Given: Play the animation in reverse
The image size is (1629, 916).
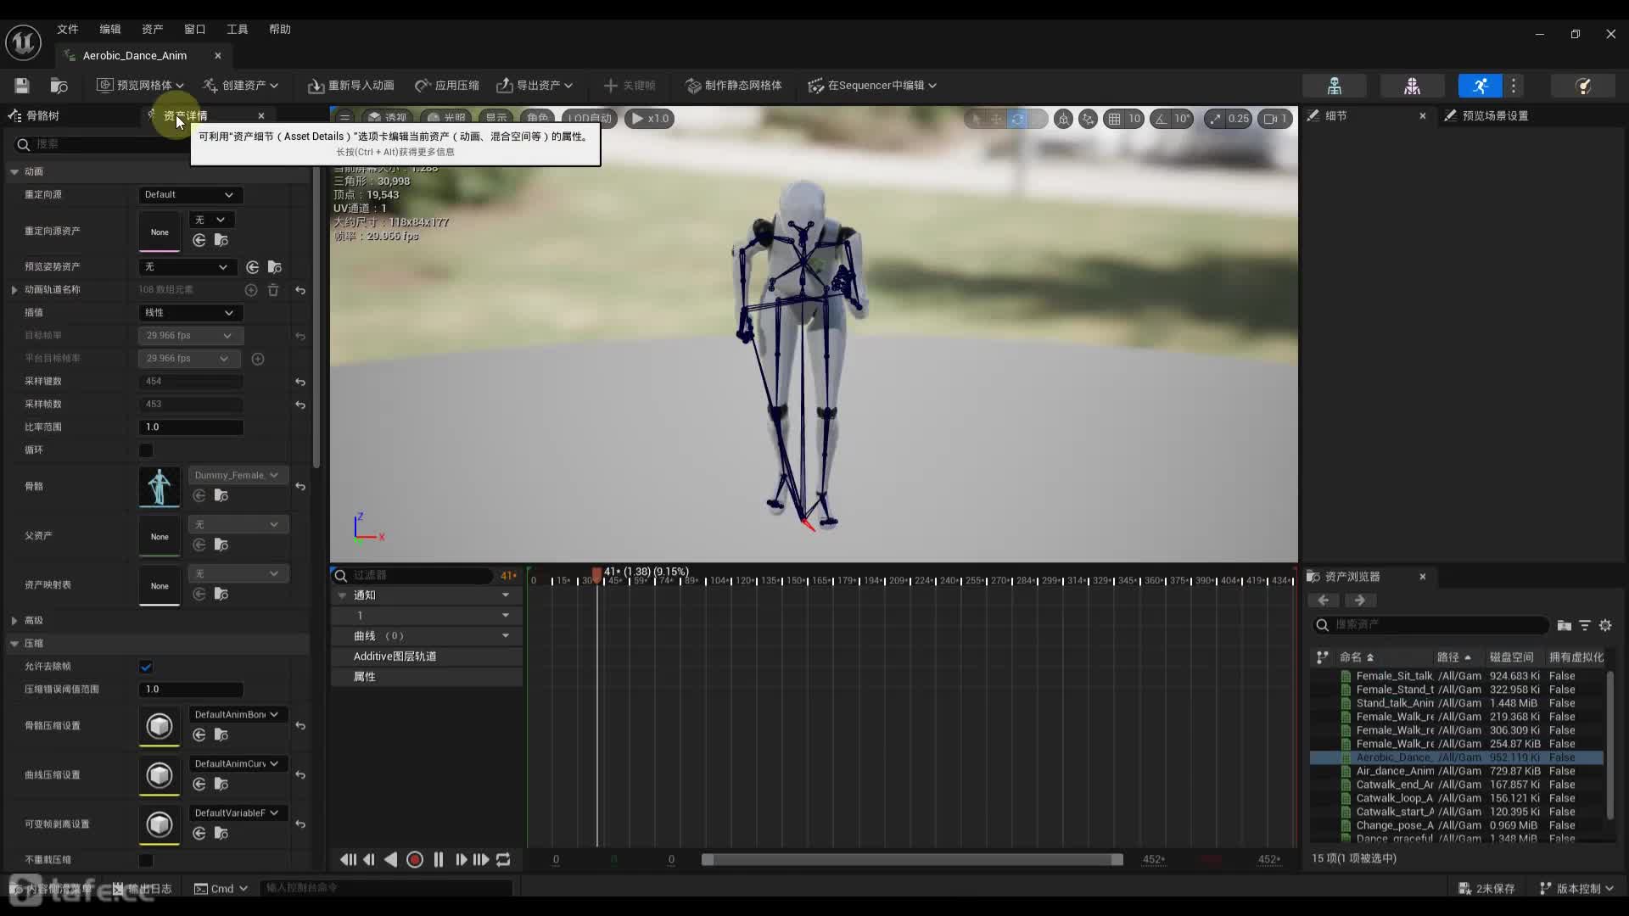Looking at the screenshot, I should coord(391,859).
